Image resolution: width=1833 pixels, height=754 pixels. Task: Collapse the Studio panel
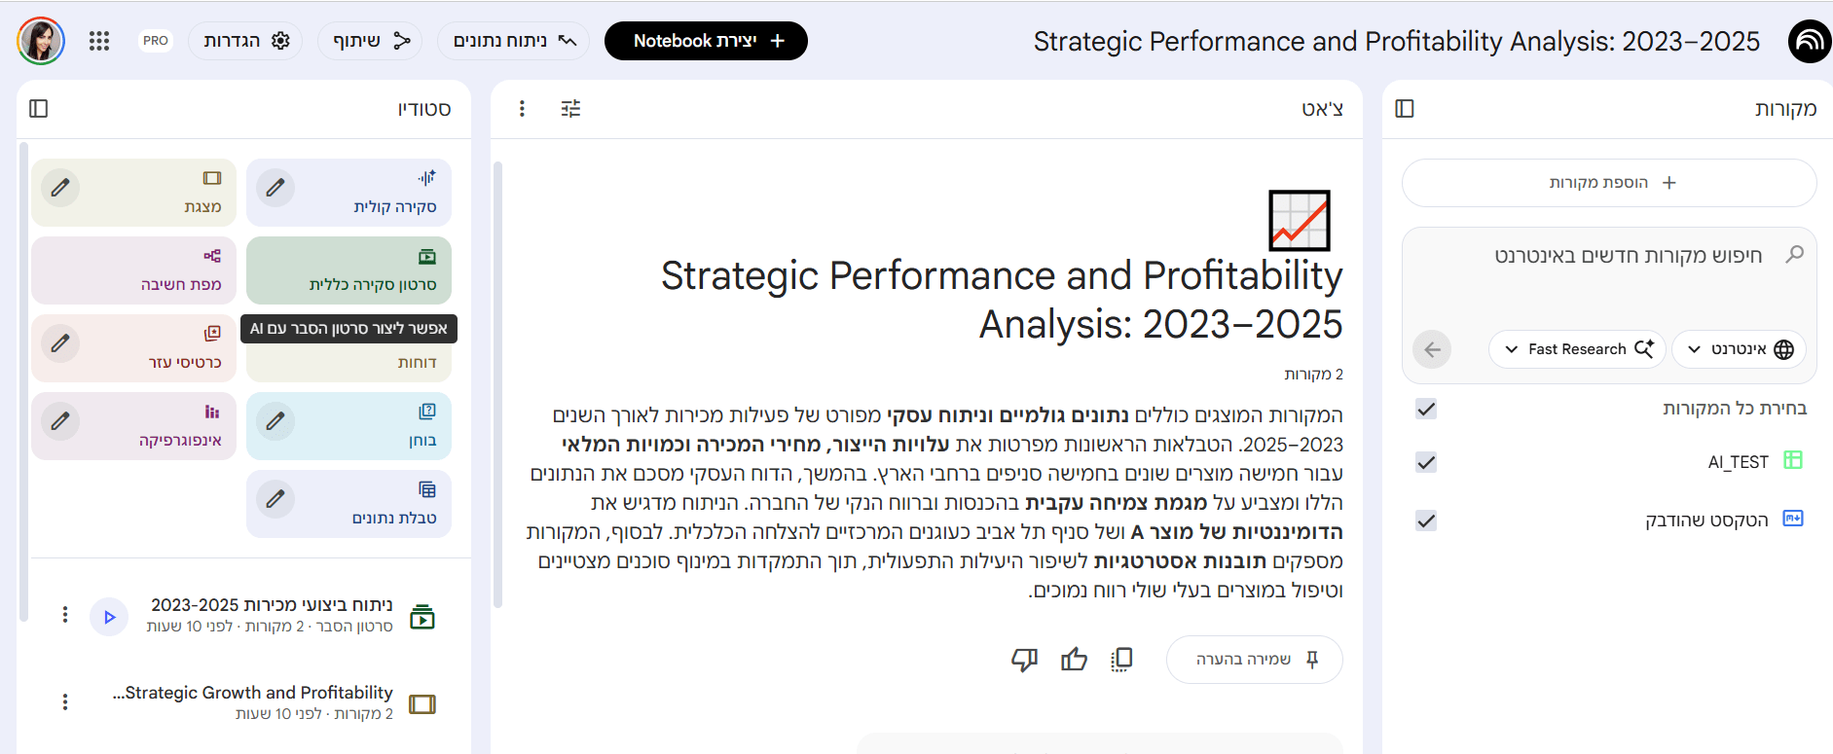coord(39,108)
